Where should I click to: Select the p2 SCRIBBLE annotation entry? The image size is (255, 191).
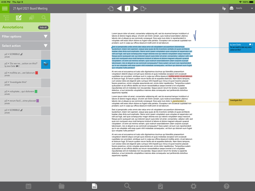tap(20, 55)
